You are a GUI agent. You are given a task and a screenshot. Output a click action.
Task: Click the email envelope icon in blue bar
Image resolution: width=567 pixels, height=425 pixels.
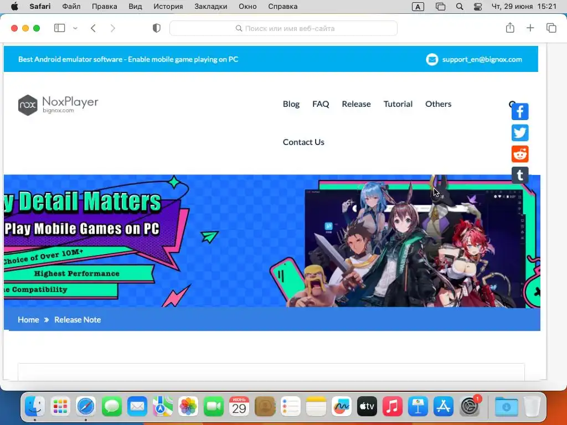coord(432,59)
